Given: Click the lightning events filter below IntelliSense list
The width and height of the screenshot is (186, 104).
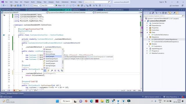Looking at the screenshot, I should [x=48, y=70].
